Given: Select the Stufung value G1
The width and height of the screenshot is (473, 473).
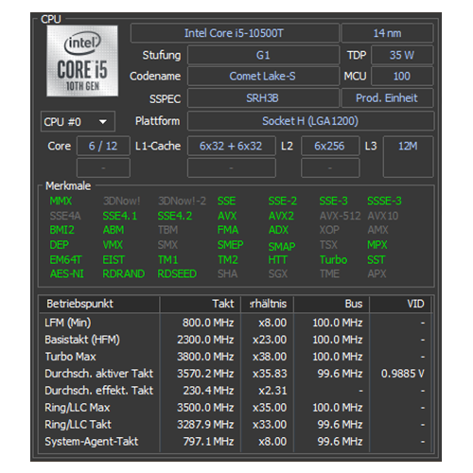Looking at the screenshot, I should (x=263, y=55).
